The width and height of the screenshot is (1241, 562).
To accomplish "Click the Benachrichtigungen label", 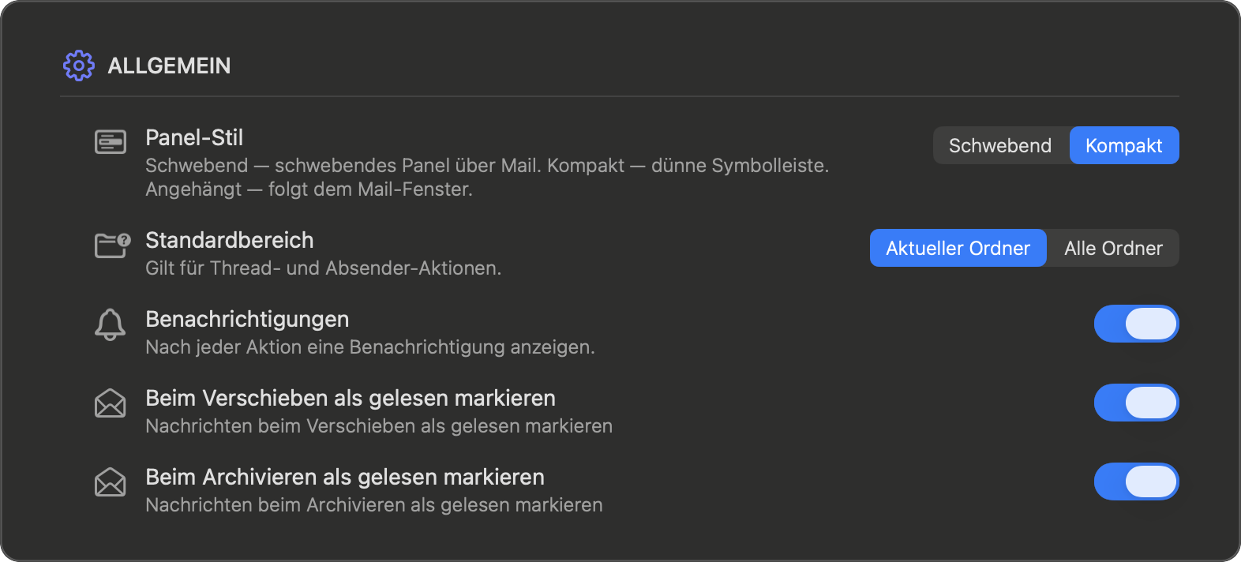I will click(x=247, y=319).
